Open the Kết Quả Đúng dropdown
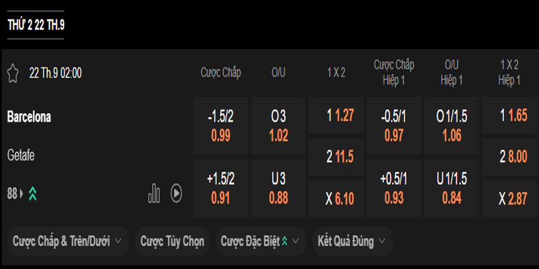539x269 pixels. (x=354, y=240)
